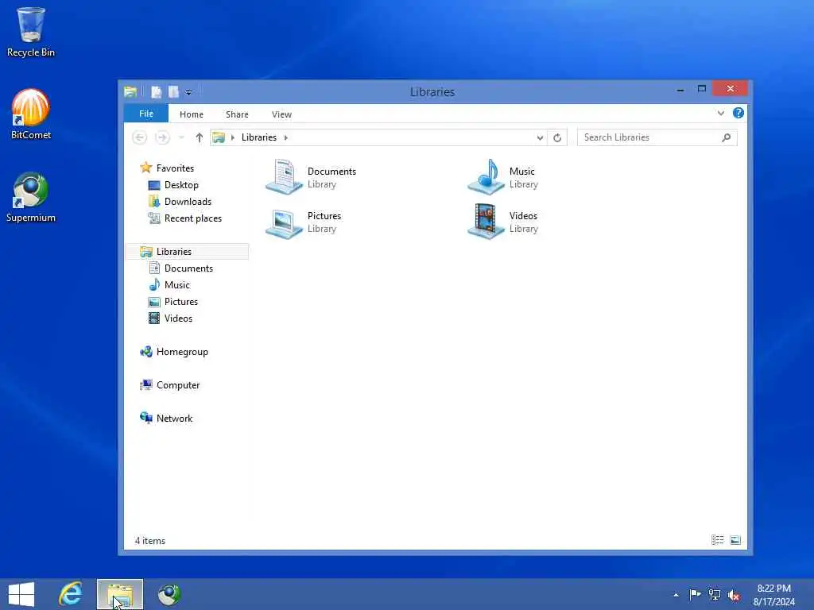The image size is (814, 610).
Task: Open Videos in navigation pane tree
Action: [x=170, y=319]
